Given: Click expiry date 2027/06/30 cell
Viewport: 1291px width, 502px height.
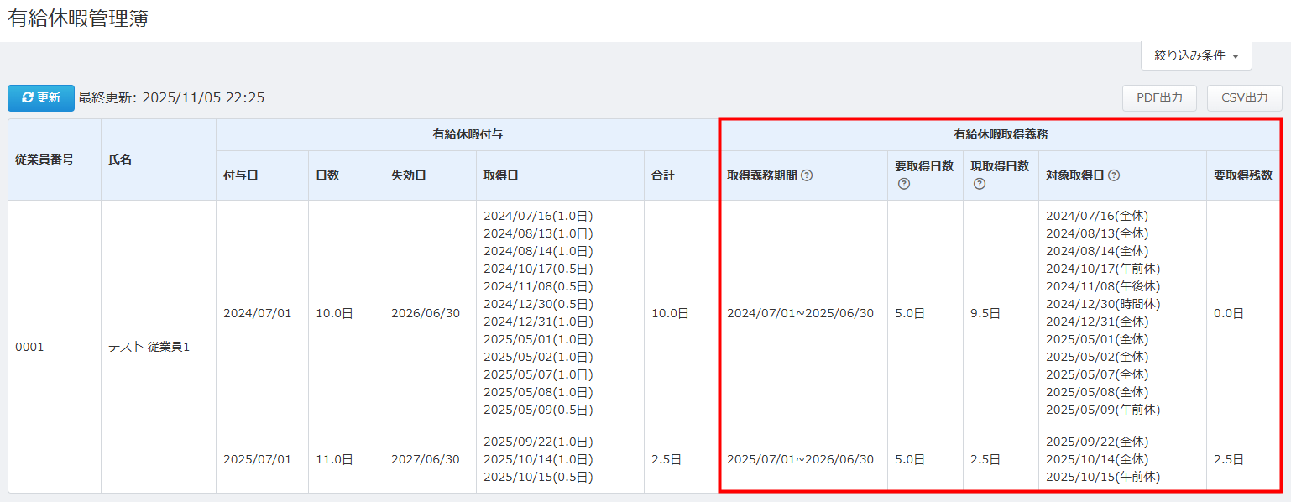Looking at the screenshot, I should (x=425, y=459).
